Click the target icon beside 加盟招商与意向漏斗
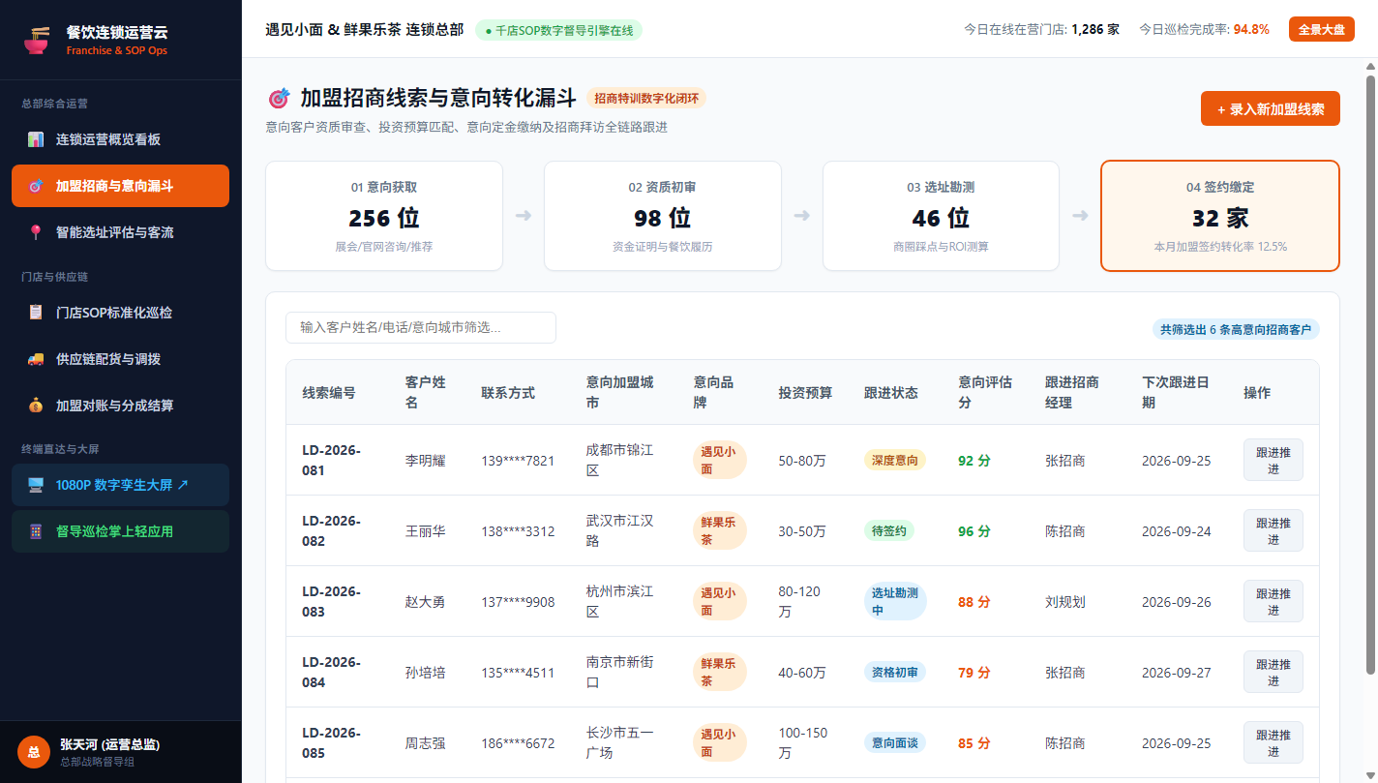The image size is (1378, 783). (36, 186)
